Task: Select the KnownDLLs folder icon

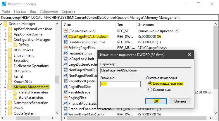Action: [10, 82]
